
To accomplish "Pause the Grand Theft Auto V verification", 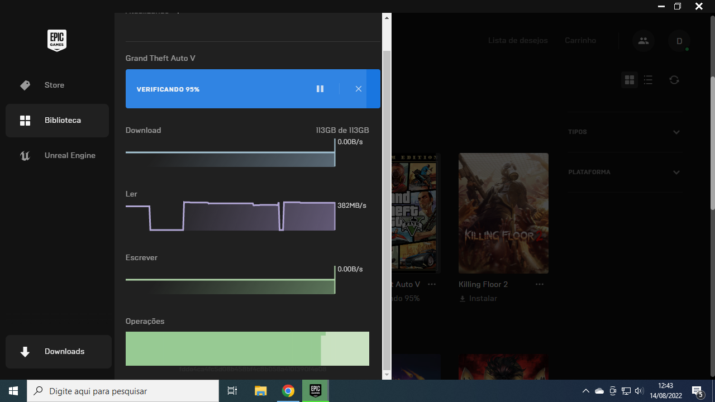I will [320, 89].
